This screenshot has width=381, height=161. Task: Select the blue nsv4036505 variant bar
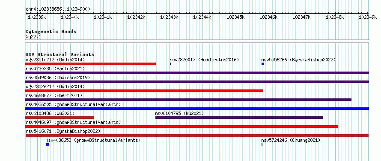click(197, 109)
